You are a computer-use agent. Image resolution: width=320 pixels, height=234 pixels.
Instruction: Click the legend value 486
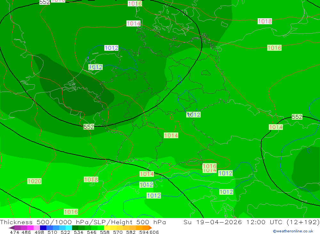[x=26, y=232]
